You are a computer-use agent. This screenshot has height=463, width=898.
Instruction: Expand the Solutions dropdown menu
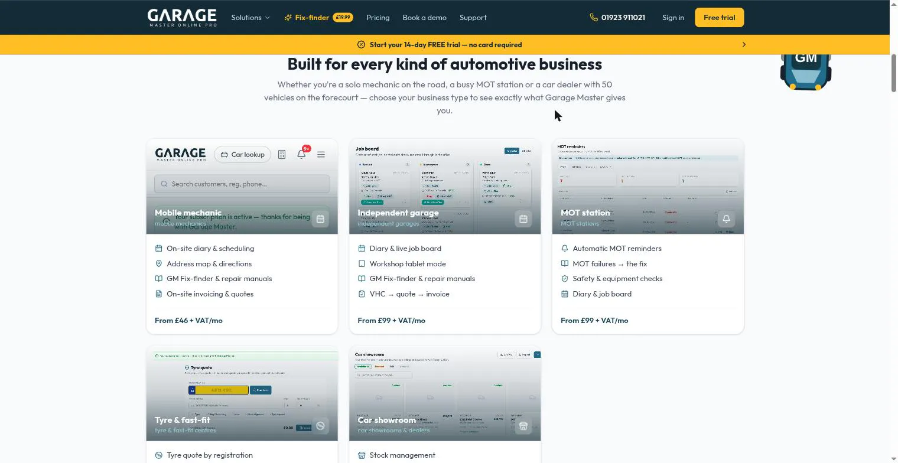coord(250,18)
